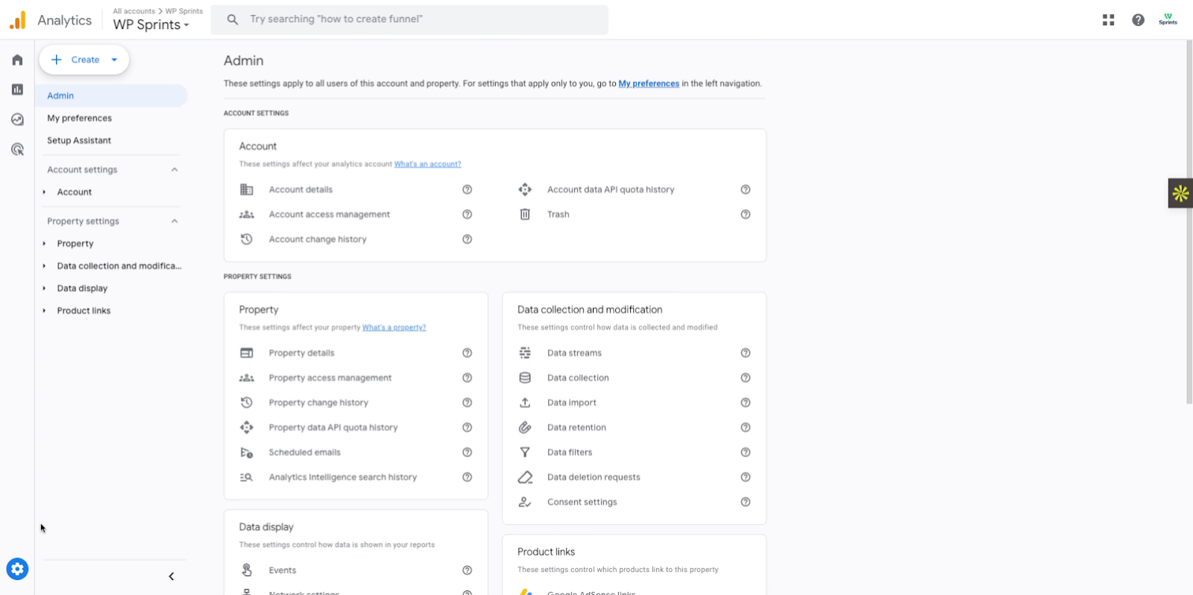Click the help question mark in top bar
The width and height of the screenshot is (1193, 595).
coord(1138,20)
